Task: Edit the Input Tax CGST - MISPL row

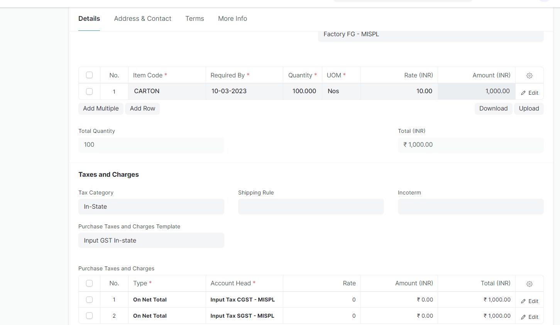Action: [x=529, y=300]
